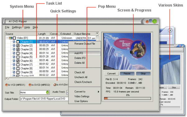This screenshot has width=187, height=117.
Task: Click the orange title bar button
Action: coord(147,21)
